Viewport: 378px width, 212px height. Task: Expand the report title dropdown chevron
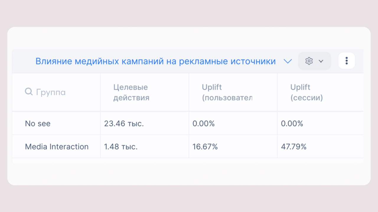click(288, 61)
